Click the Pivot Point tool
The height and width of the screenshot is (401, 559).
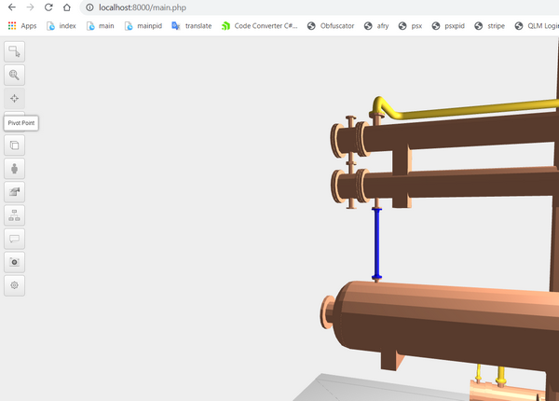click(x=15, y=99)
